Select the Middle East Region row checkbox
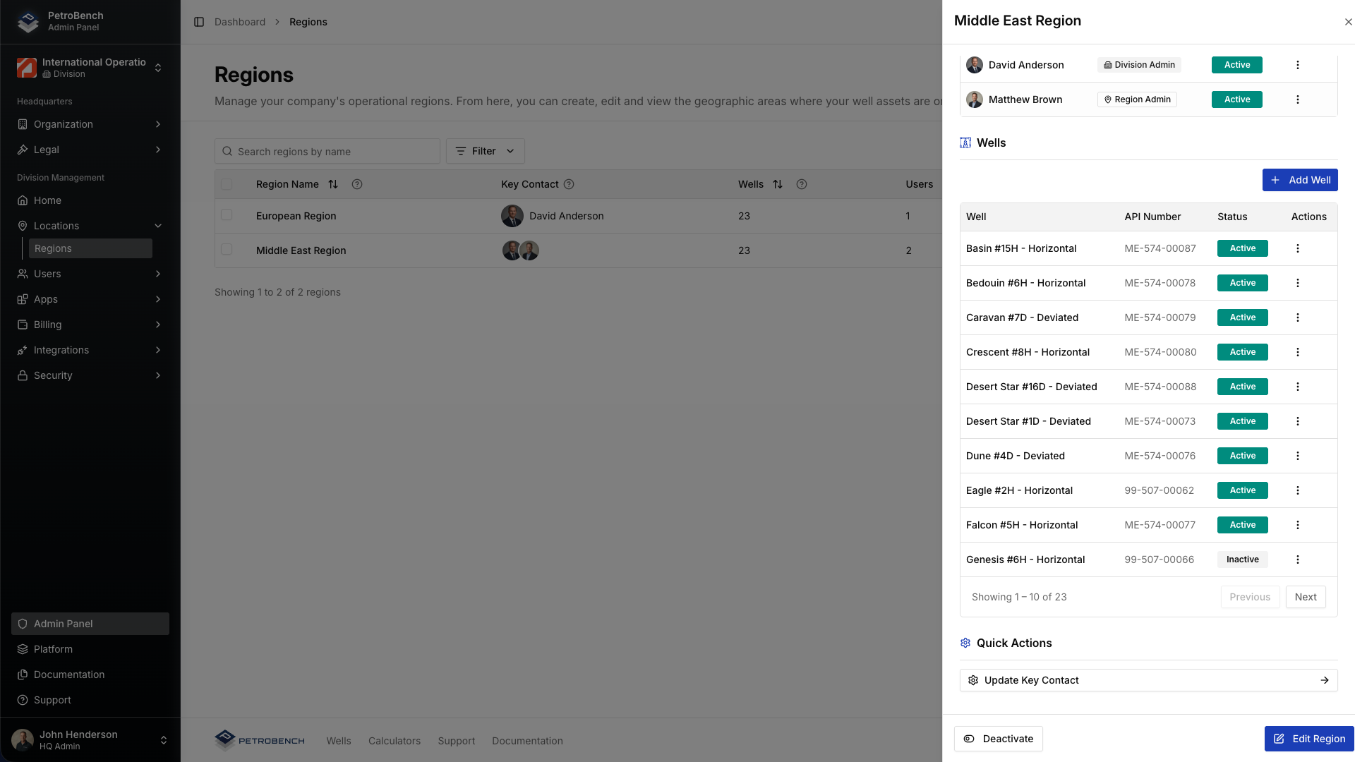 227,249
